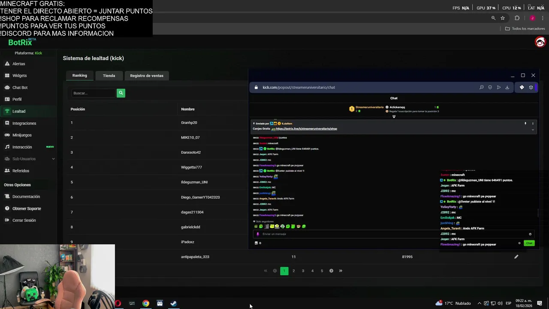549x309 pixels.
Task: Open taskbar volume control
Action: (500, 303)
